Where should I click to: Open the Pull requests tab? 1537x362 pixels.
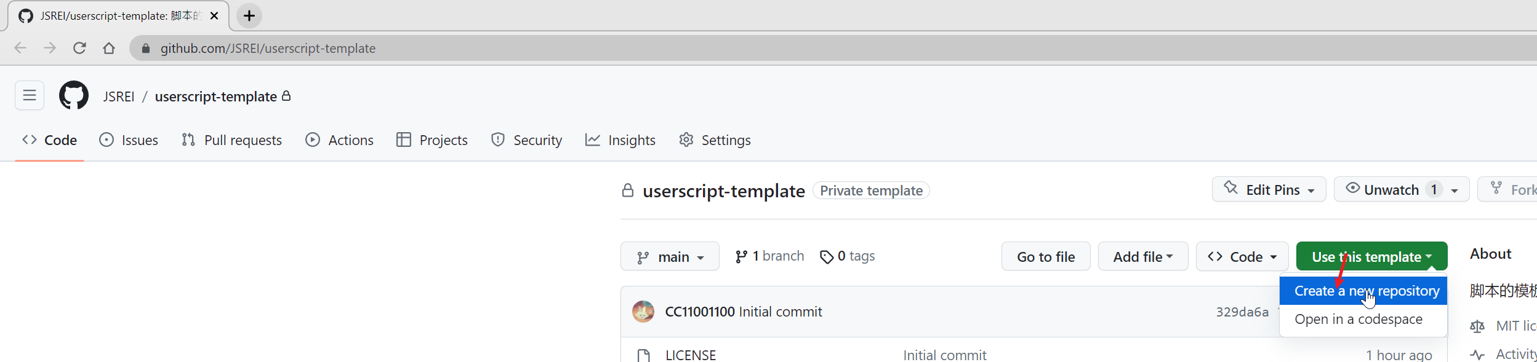point(231,140)
